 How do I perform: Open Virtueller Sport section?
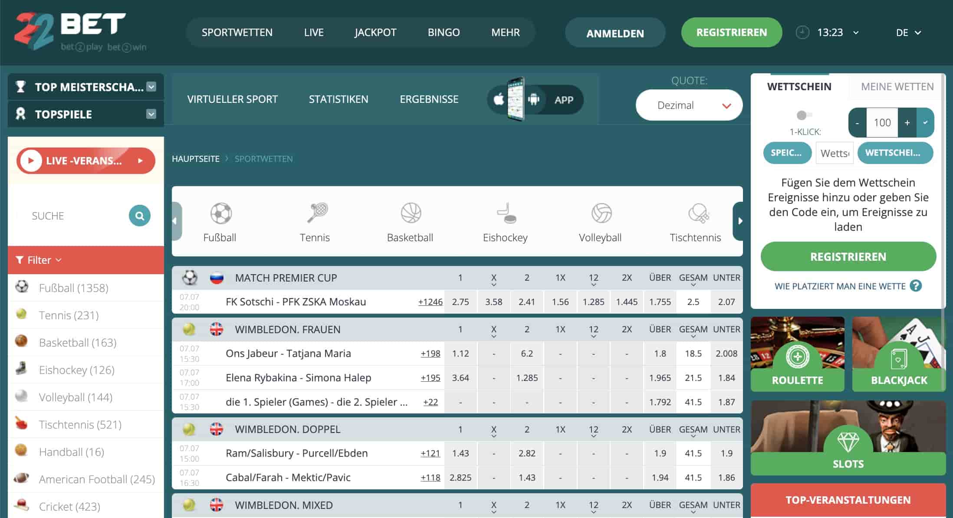232,99
